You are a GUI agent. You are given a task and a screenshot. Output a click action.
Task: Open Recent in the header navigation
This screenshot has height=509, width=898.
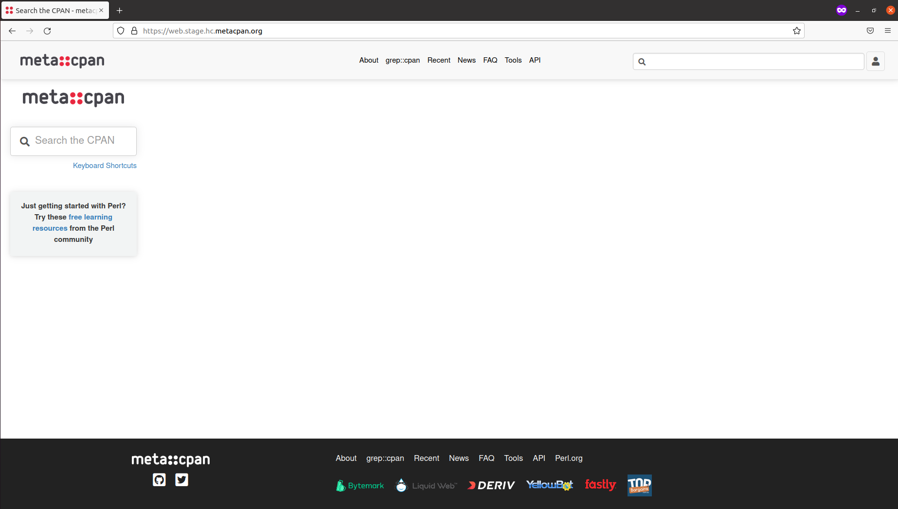click(439, 60)
